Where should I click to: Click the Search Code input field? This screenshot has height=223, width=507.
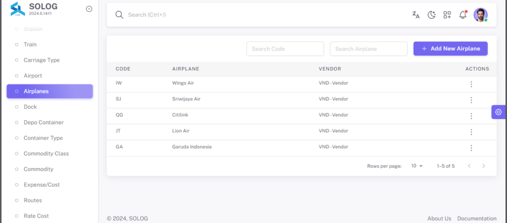(285, 49)
